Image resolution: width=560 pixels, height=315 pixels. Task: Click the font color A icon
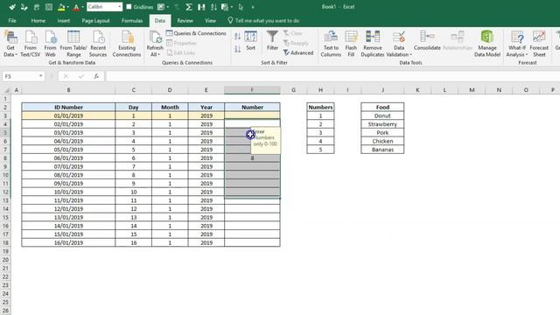pyautogui.click(x=76, y=7)
